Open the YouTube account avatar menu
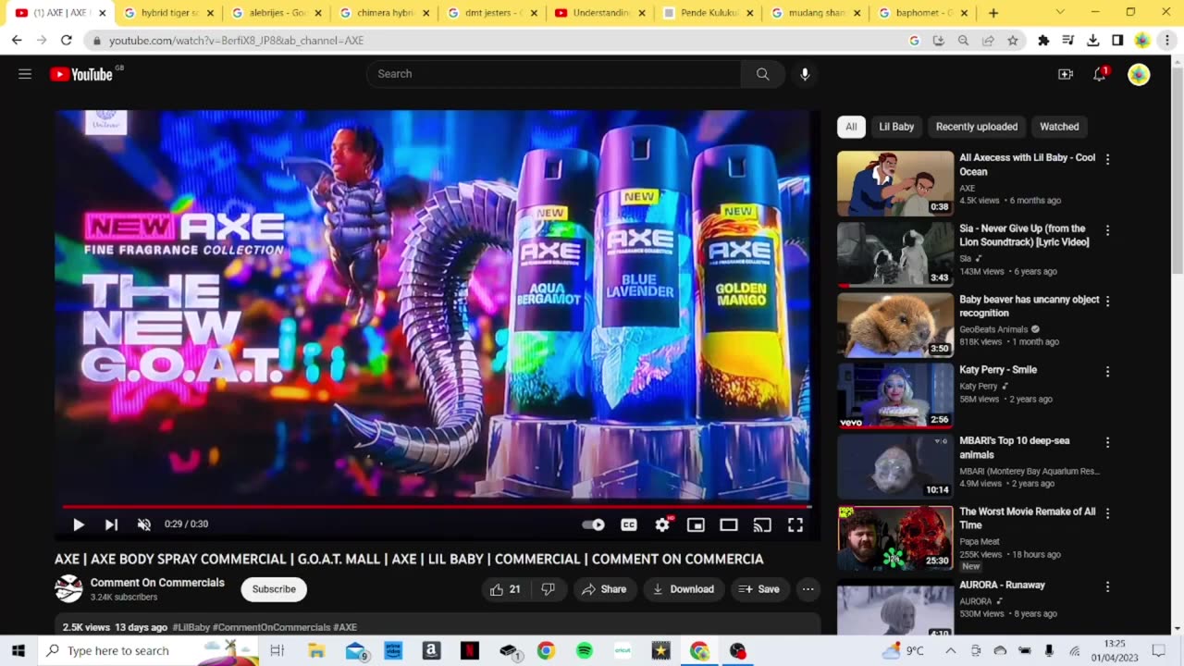The height and width of the screenshot is (666, 1184). click(x=1139, y=75)
